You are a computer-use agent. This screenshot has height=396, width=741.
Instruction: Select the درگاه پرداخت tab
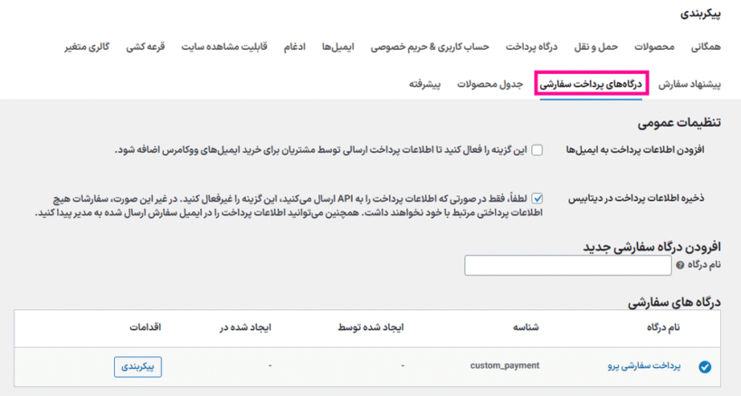[532, 47]
